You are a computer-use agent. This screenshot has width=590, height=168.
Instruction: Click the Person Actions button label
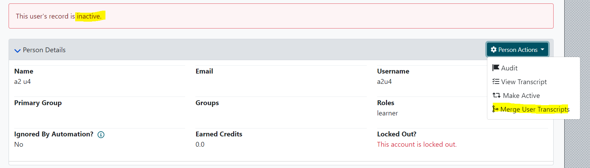[518, 50]
